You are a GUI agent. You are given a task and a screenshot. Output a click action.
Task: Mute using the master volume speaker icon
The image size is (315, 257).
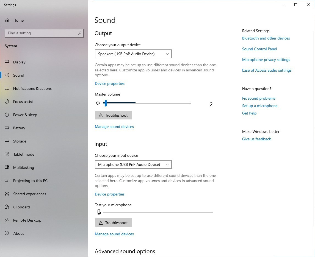tap(98, 103)
